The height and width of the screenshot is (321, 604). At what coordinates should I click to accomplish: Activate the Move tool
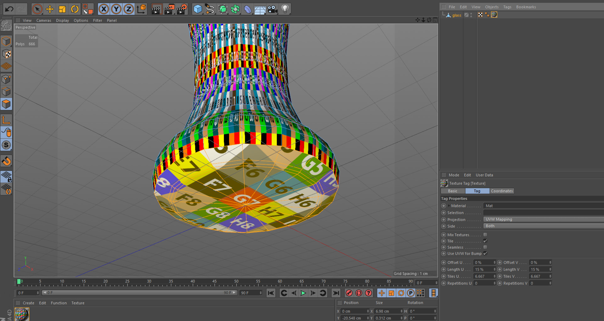point(50,9)
